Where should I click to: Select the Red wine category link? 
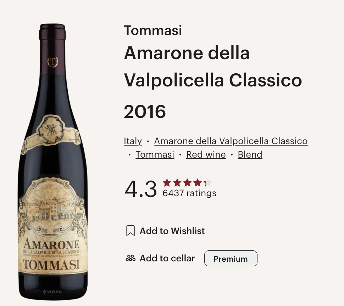(206, 154)
